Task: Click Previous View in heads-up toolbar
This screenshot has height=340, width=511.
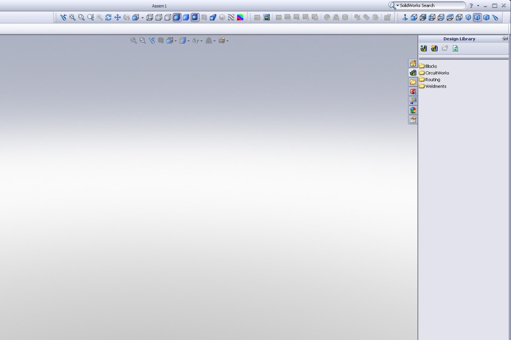Action: (152, 40)
